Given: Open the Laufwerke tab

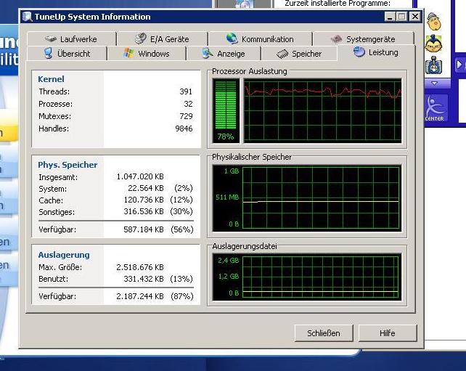Looking at the screenshot, I should coord(71,39).
